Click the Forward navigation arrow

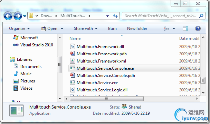click(x=18, y=16)
